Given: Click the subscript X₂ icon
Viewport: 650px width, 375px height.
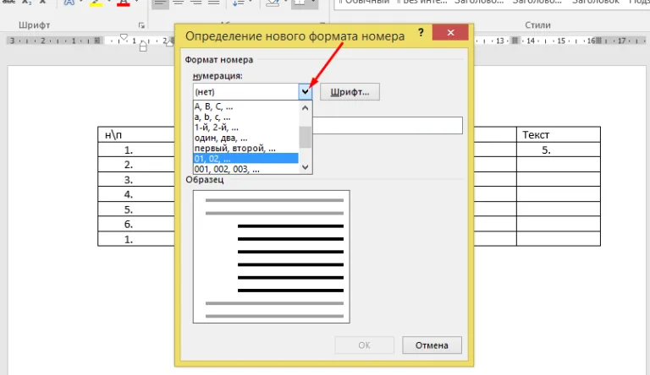Looking at the screenshot, I should click(26, 3).
